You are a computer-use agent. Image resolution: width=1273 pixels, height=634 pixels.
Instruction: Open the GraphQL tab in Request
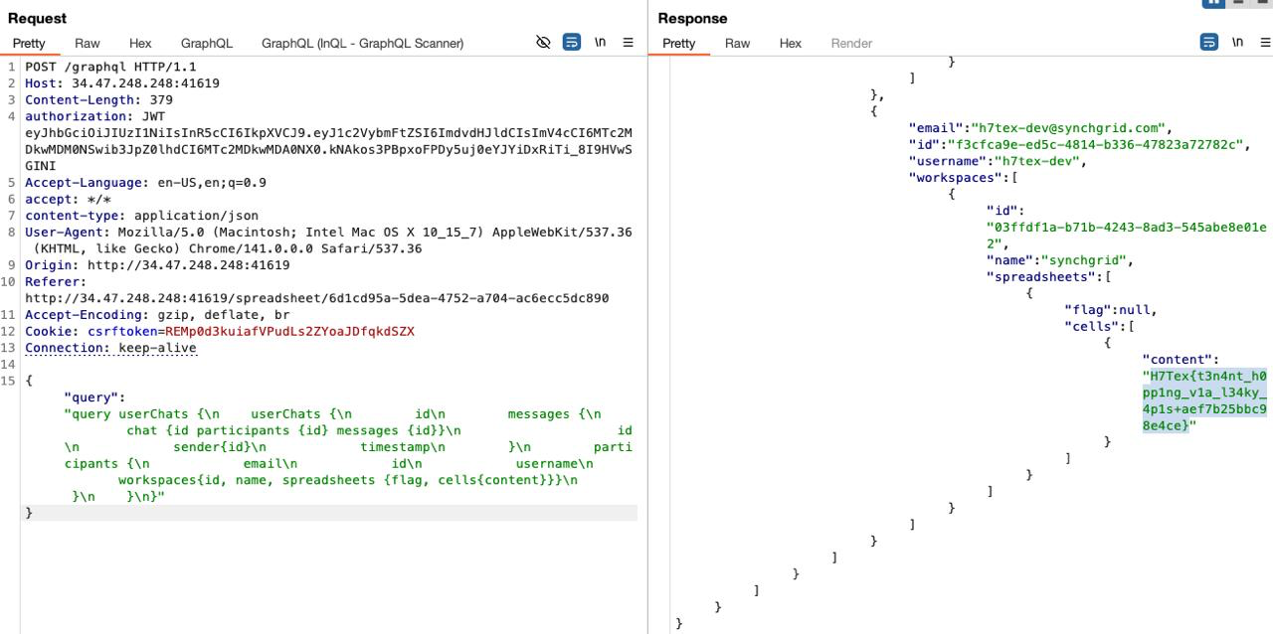206,43
